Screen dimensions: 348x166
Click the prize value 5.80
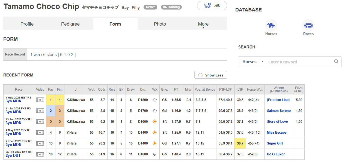coord(299,100)
